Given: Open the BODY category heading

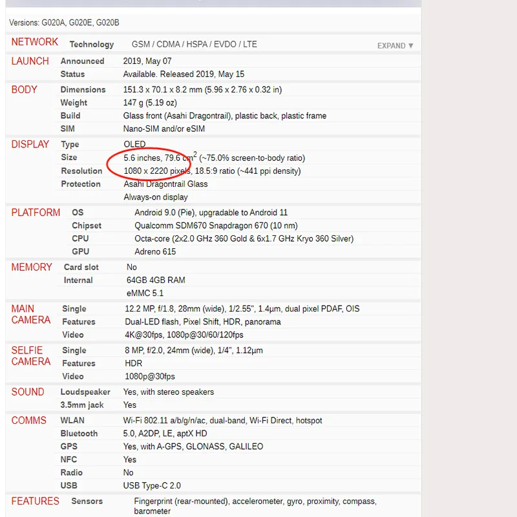Looking at the screenshot, I should pyautogui.click(x=24, y=90).
